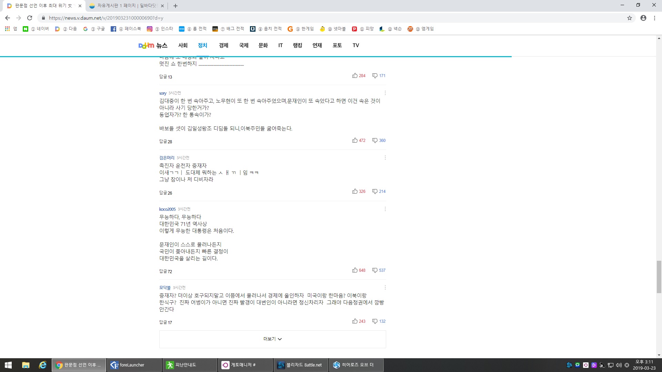This screenshot has height=372, width=662.
Task: Expand more comments with 더보기
Action: 272,339
